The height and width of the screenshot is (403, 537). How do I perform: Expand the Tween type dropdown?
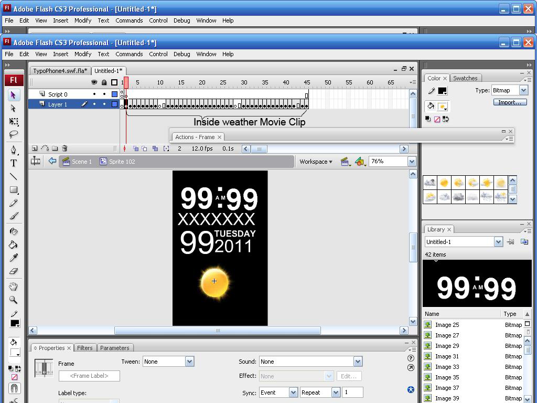tap(189, 362)
